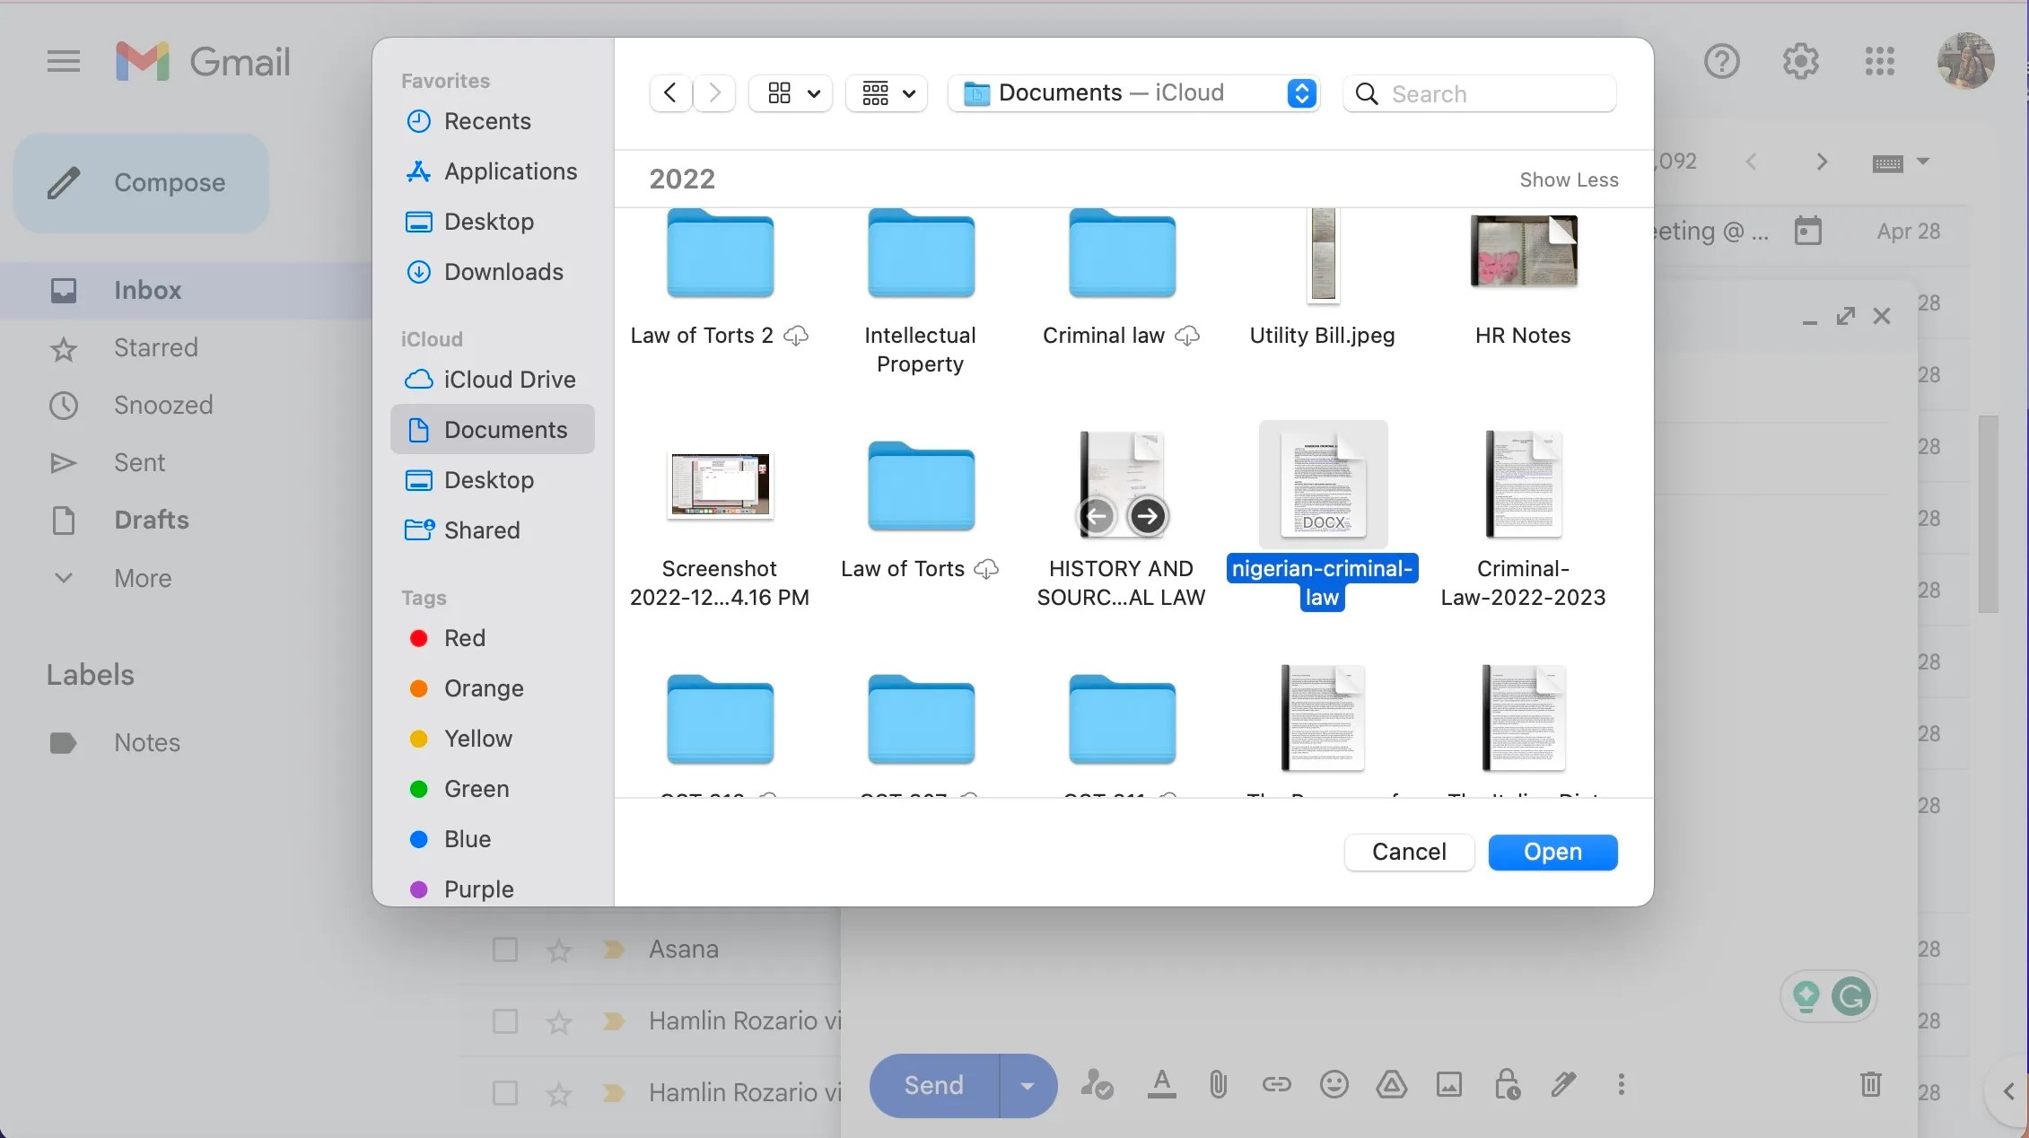Check the first Hamlin Rozario email checkbox
The width and height of the screenshot is (2029, 1138).
pos(505,1021)
